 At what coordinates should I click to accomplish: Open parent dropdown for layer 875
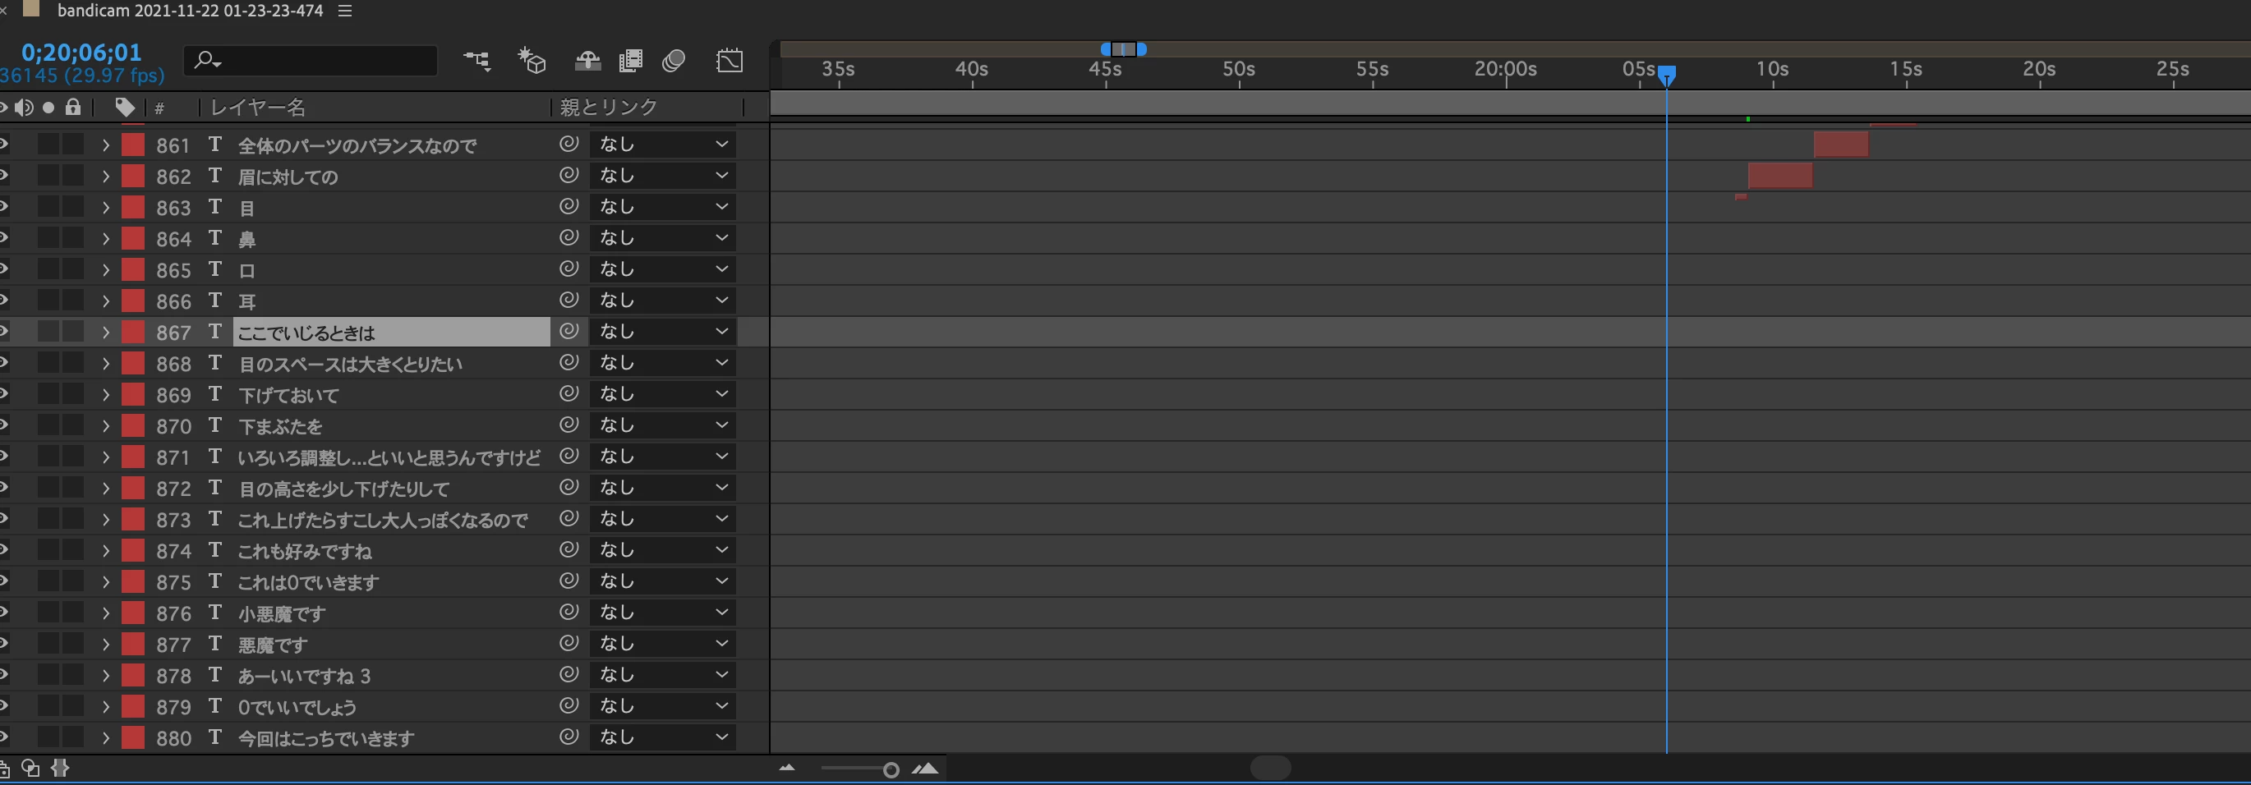click(x=662, y=581)
